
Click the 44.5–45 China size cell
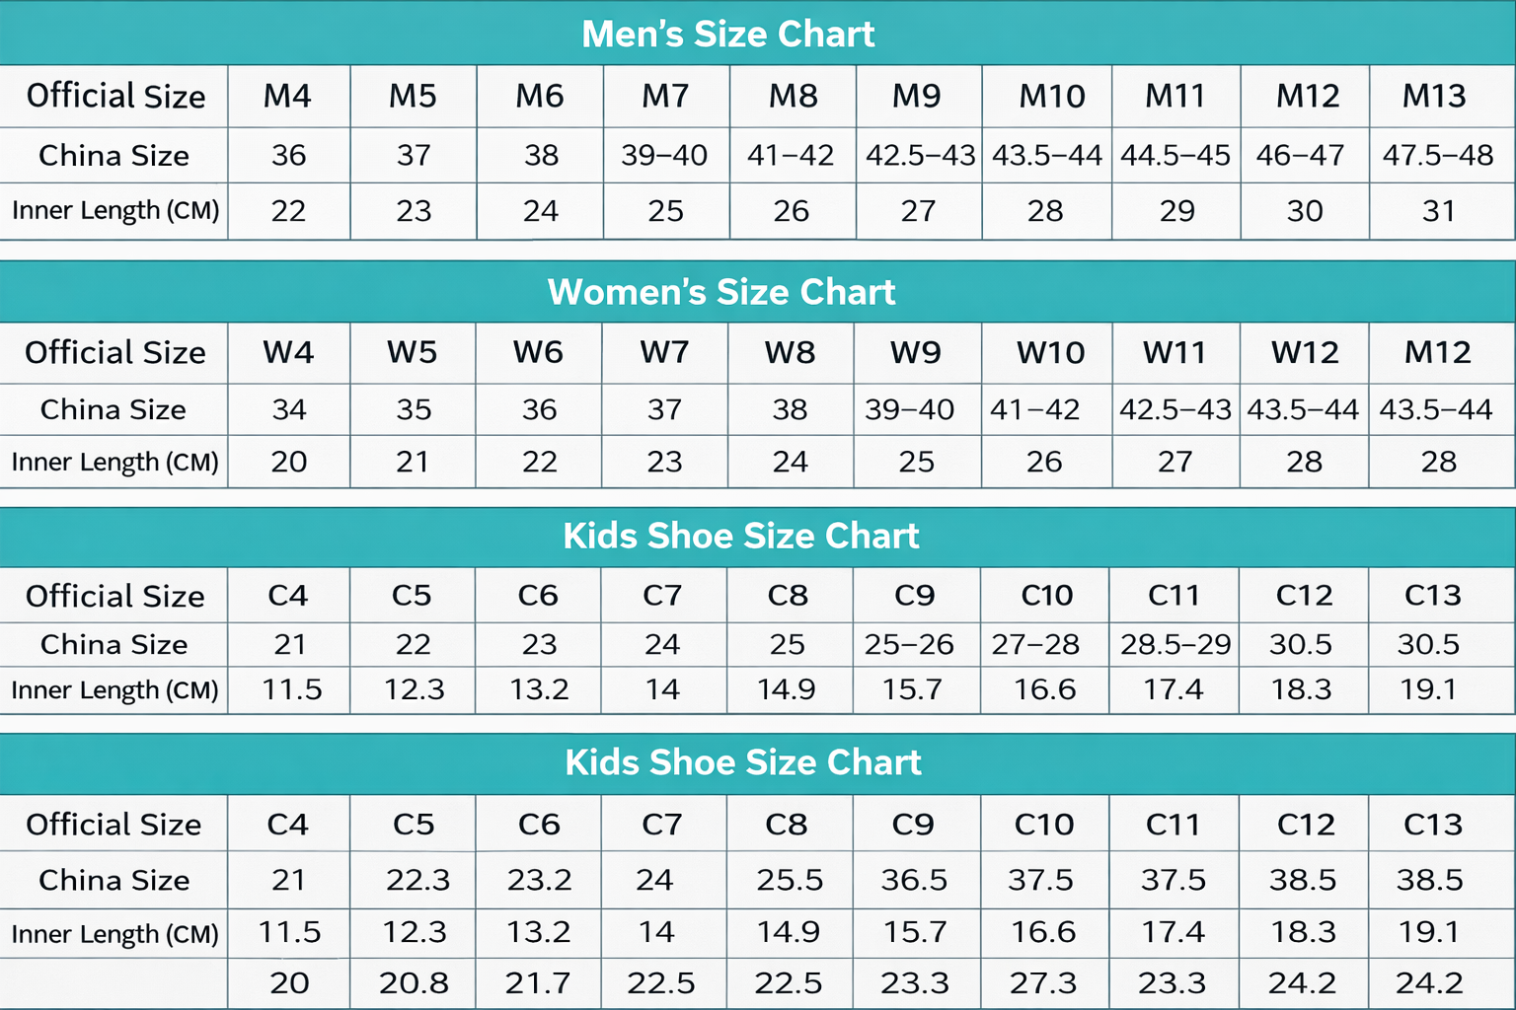point(1175,156)
